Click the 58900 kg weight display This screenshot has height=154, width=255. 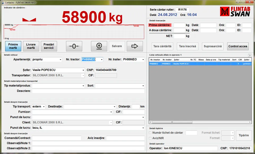coord(92,17)
